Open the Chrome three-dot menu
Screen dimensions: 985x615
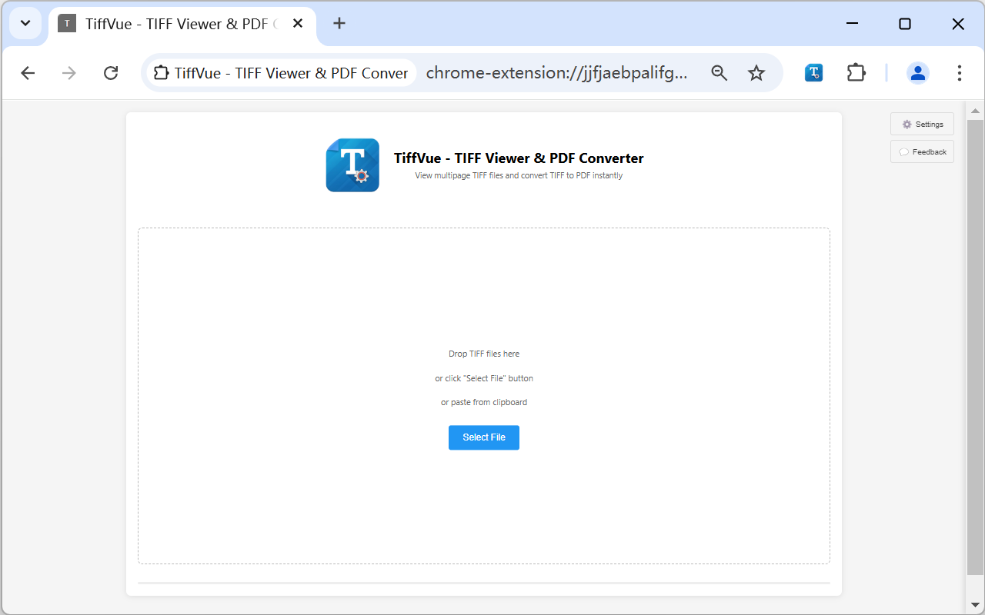[959, 73]
